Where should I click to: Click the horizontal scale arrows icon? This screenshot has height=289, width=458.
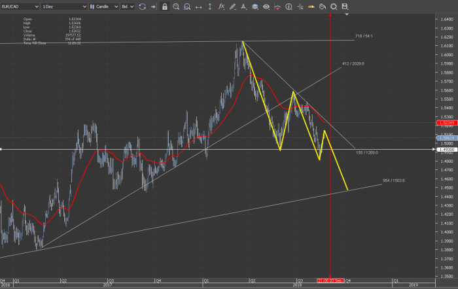tap(199, 7)
